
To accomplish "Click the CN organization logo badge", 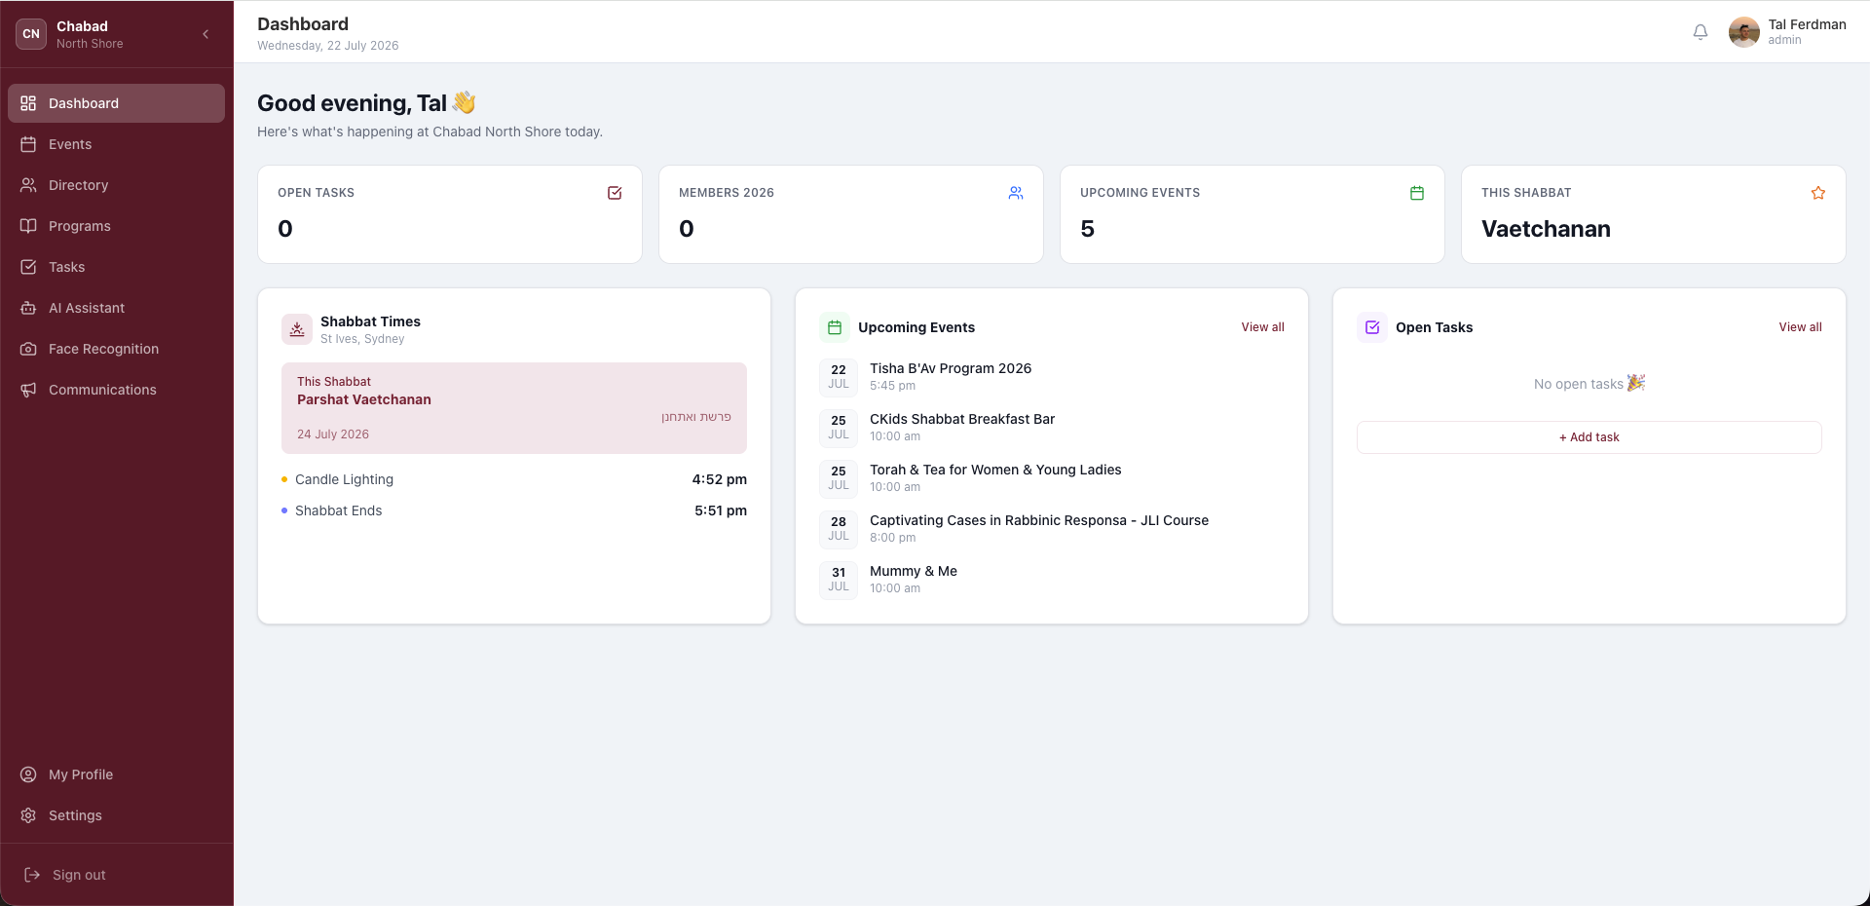I will (x=31, y=34).
